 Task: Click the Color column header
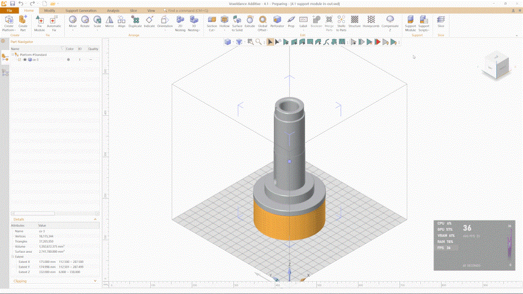pyautogui.click(x=70, y=49)
